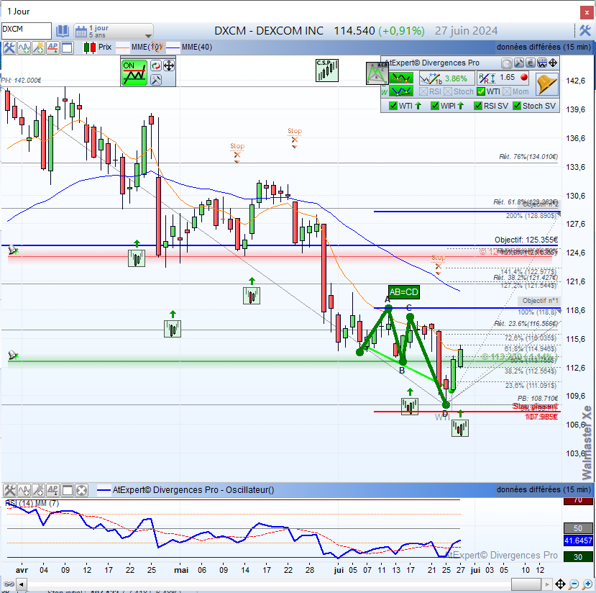Click the drawing wand add-object icon on oscillator toolbar
Viewport: 596px width, 593px height.
click(x=38, y=490)
